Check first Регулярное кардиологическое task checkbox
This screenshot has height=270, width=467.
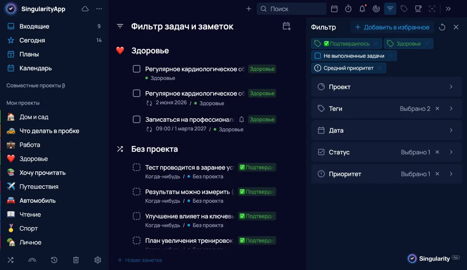137,69
